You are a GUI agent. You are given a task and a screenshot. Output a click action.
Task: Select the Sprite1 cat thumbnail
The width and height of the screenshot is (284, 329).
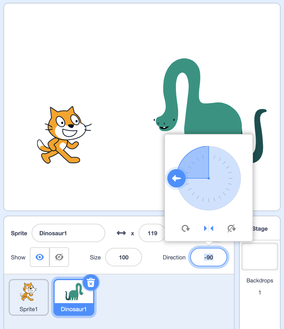point(29,297)
